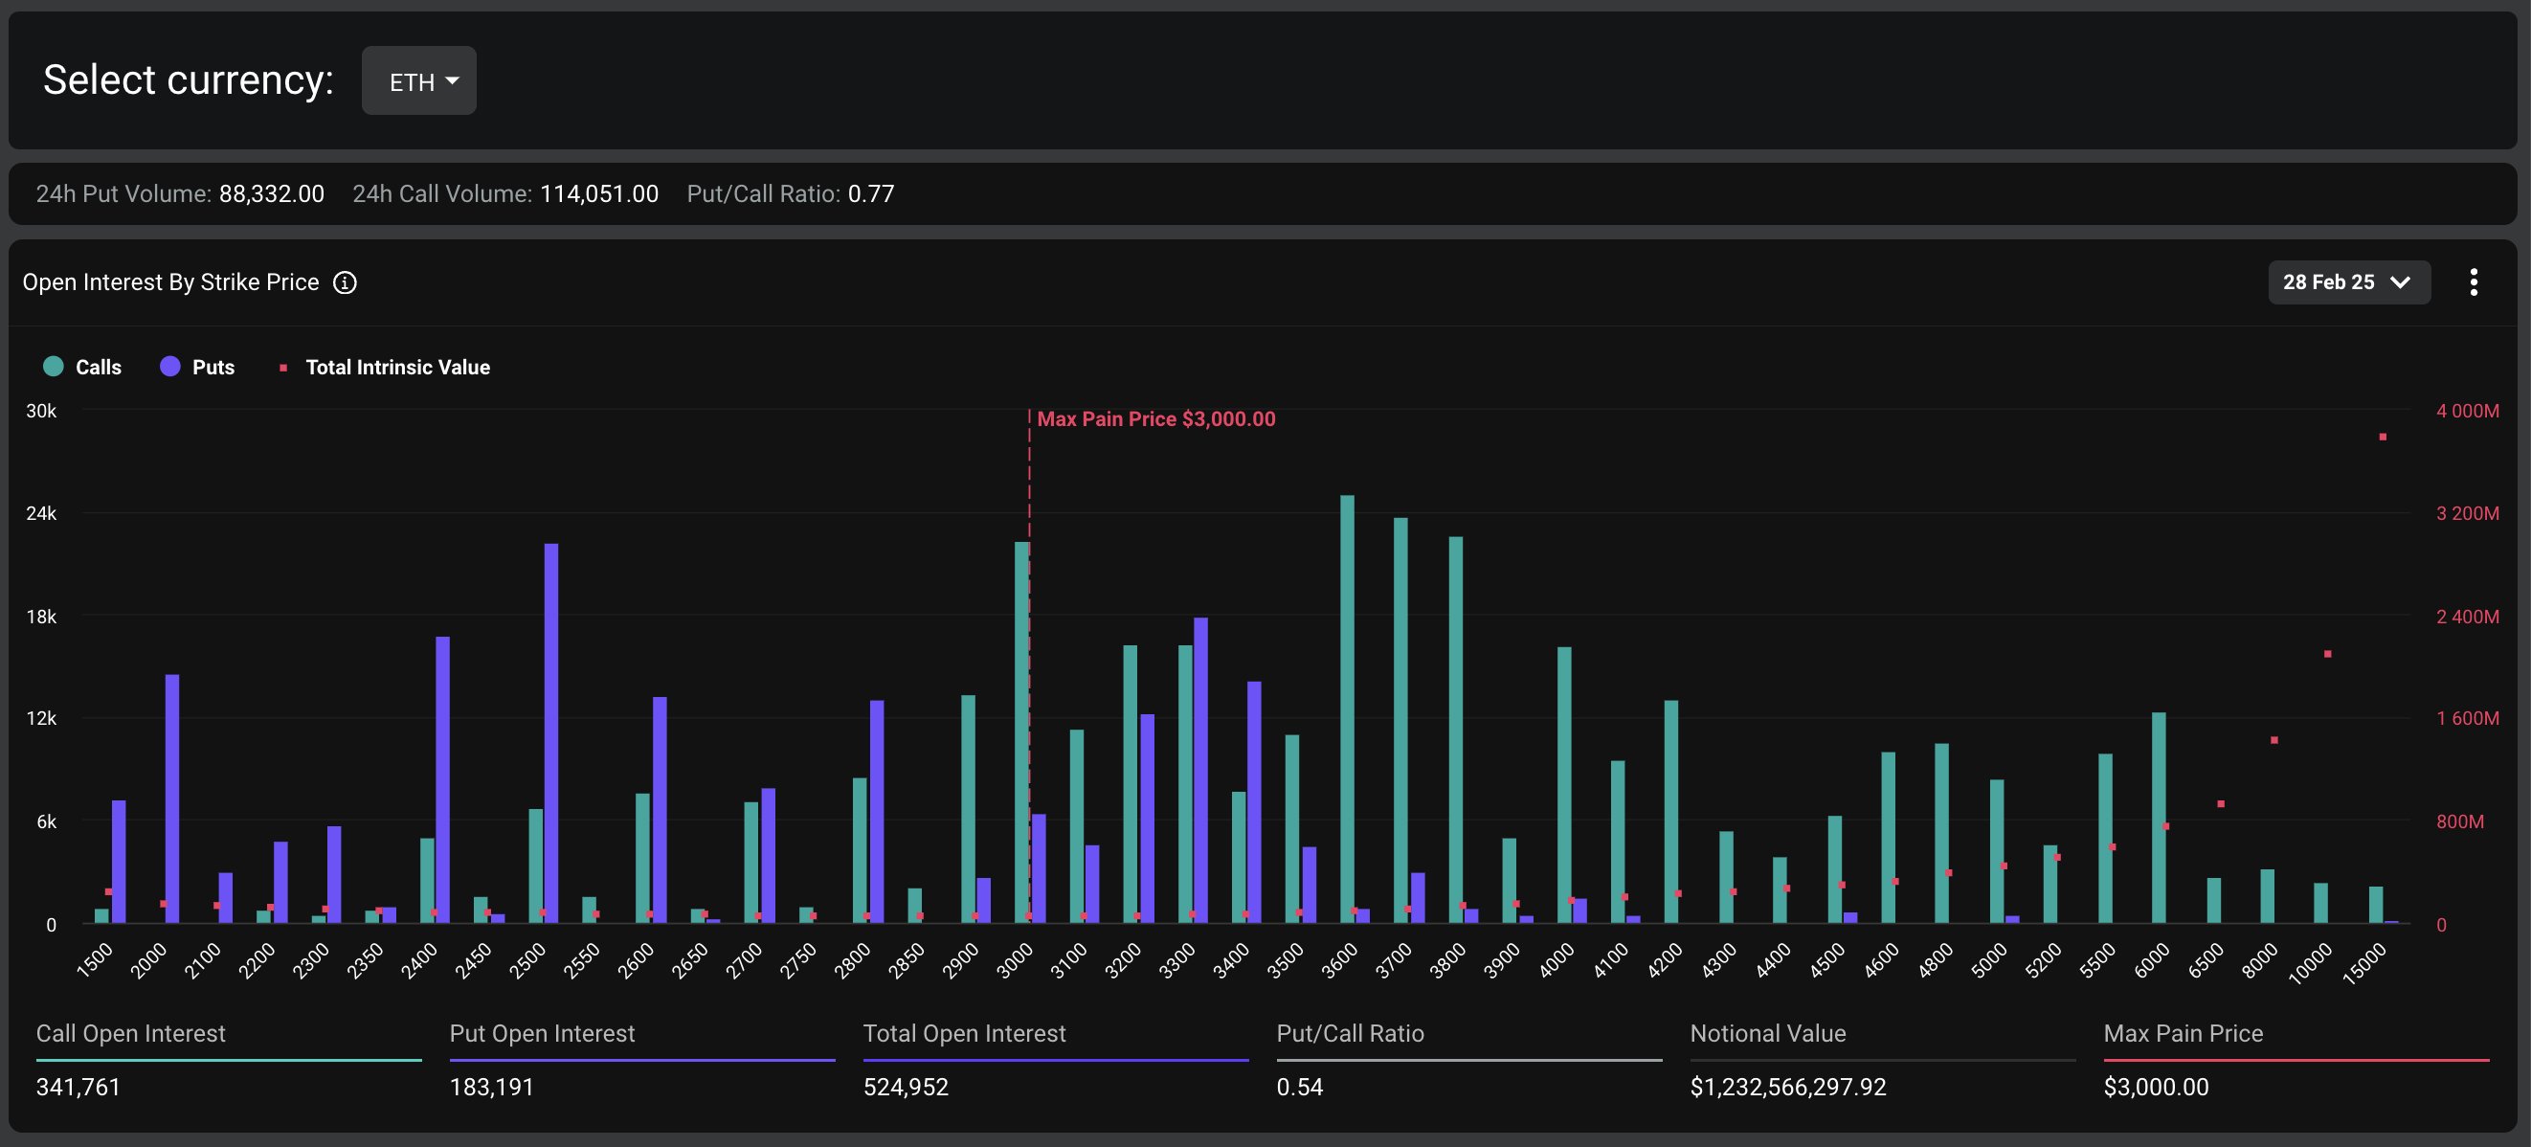Open the ETH currency dropdown
Screen dimensions: 2531x1147
point(418,80)
